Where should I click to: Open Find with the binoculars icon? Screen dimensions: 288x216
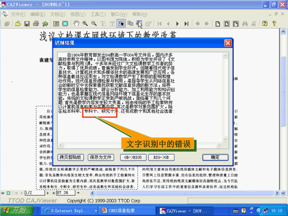245,24
